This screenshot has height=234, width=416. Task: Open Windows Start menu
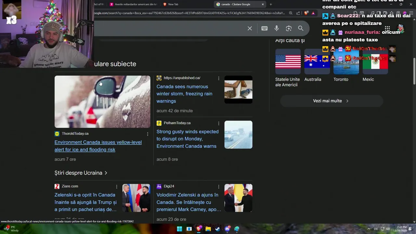pyautogui.click(x=179, y=229)
